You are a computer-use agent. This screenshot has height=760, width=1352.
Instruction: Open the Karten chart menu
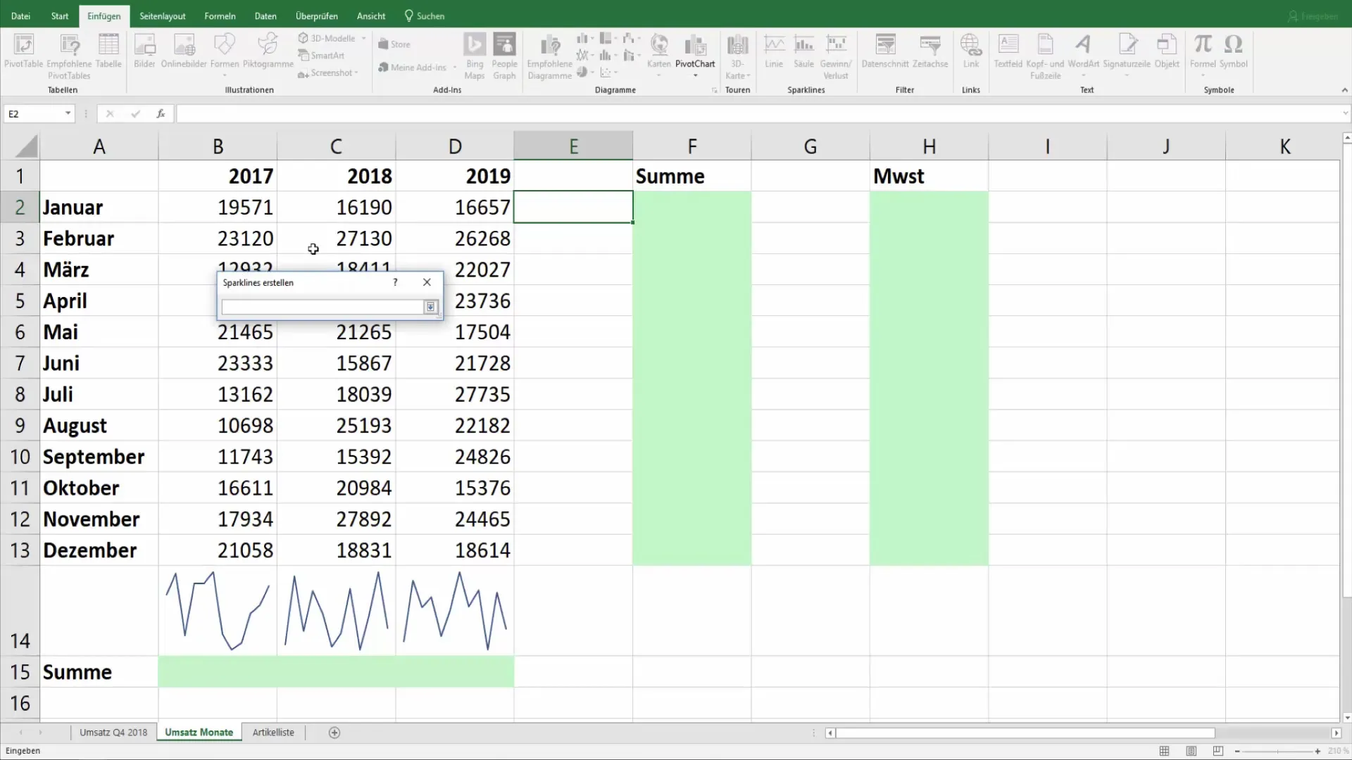[x=659, y=55]
